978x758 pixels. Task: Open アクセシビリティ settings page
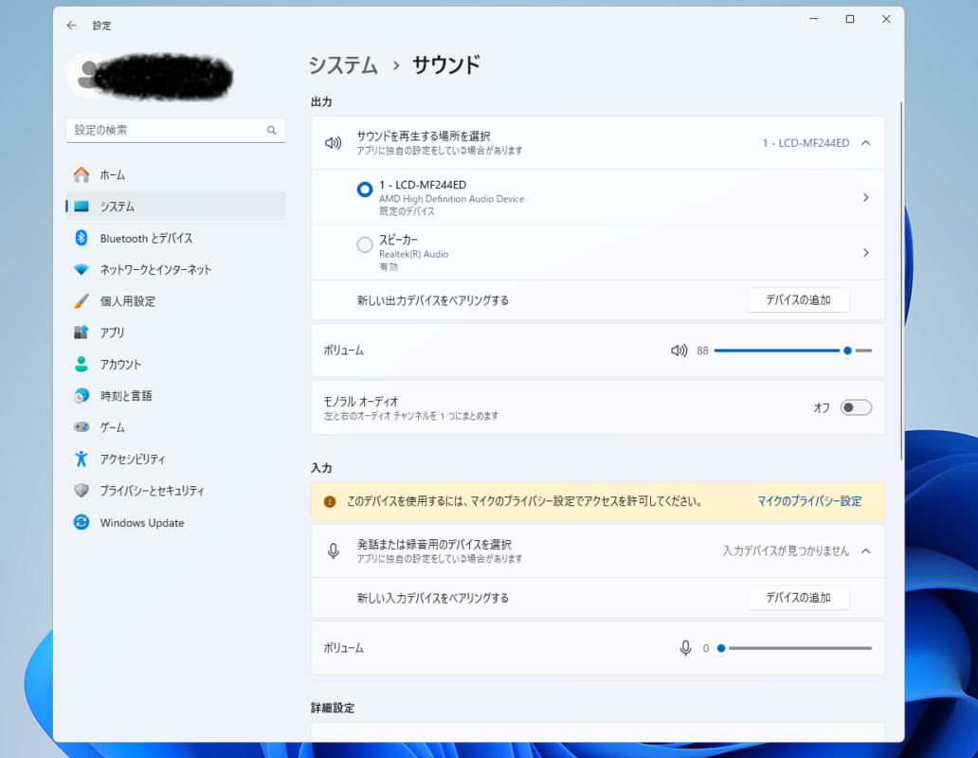click(176, 459)
